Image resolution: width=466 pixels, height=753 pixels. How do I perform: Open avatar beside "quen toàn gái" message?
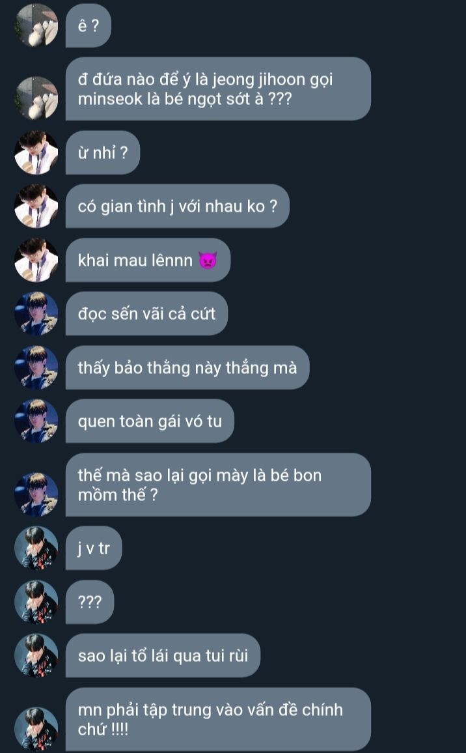(36, 421)
